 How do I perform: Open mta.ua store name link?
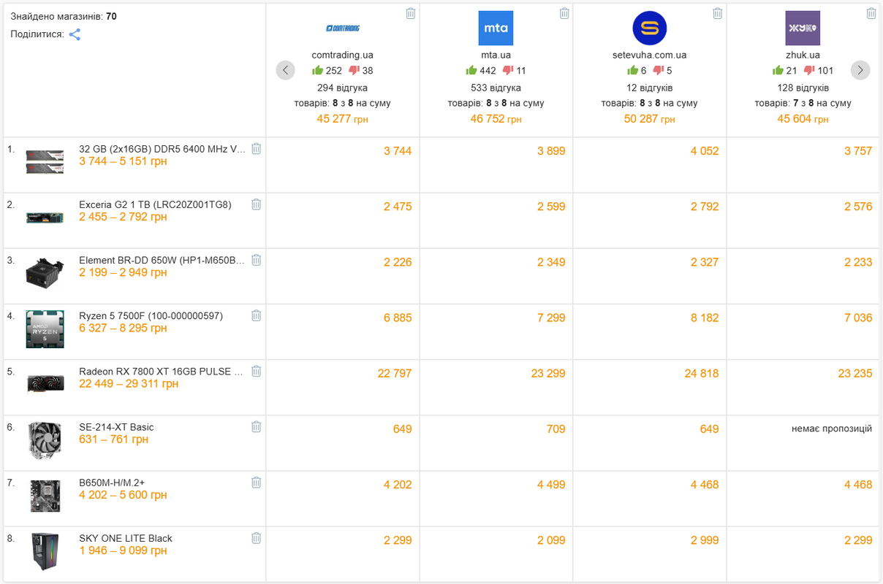(x=496, y=55)
